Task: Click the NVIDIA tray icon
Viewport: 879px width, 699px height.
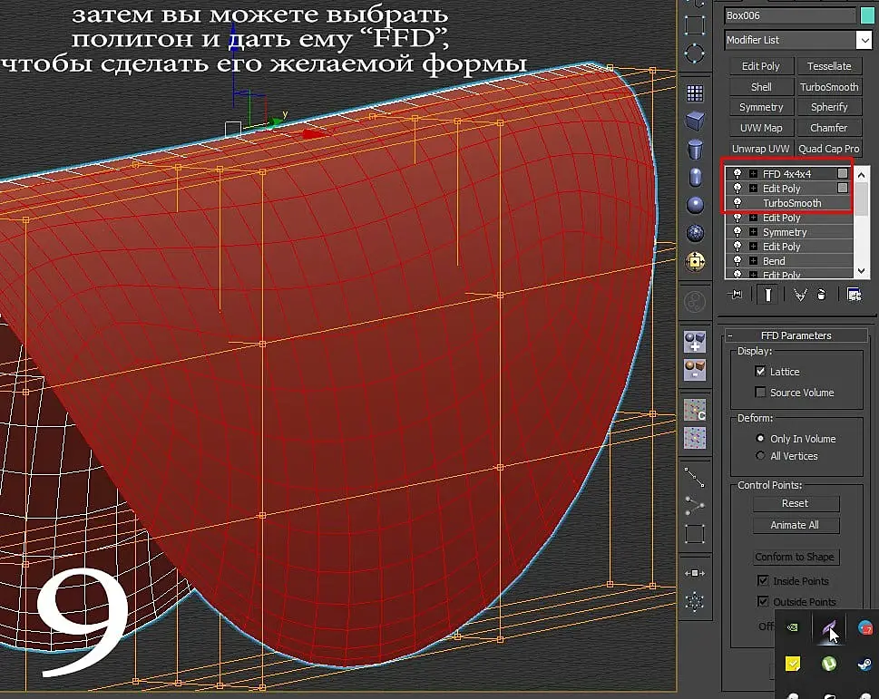Action: tap(792, 628)
